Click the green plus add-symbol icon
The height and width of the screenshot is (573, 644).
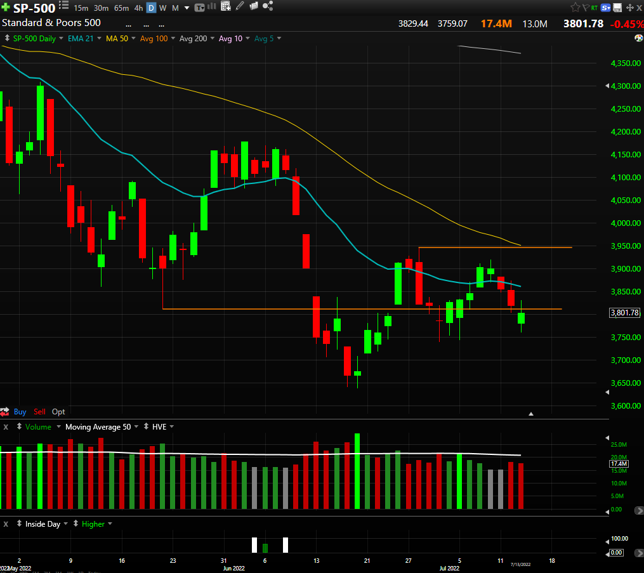[5, 8]
